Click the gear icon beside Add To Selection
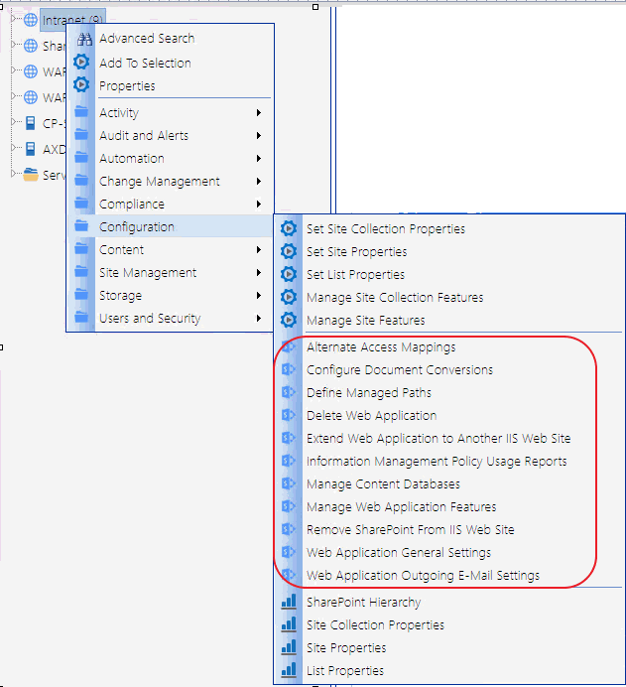This screenshot has width=626, height=687. tap(81, 62)
